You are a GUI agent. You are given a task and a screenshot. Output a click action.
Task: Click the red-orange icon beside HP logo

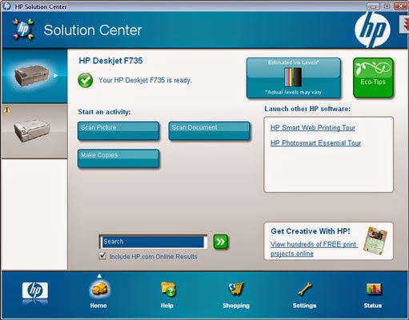(404, 25)
